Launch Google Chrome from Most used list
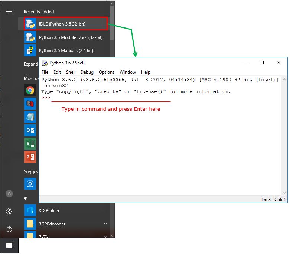 30,90
